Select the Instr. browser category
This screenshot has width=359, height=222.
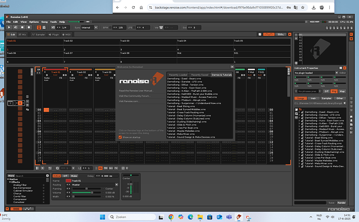click(x=313, y=98)
